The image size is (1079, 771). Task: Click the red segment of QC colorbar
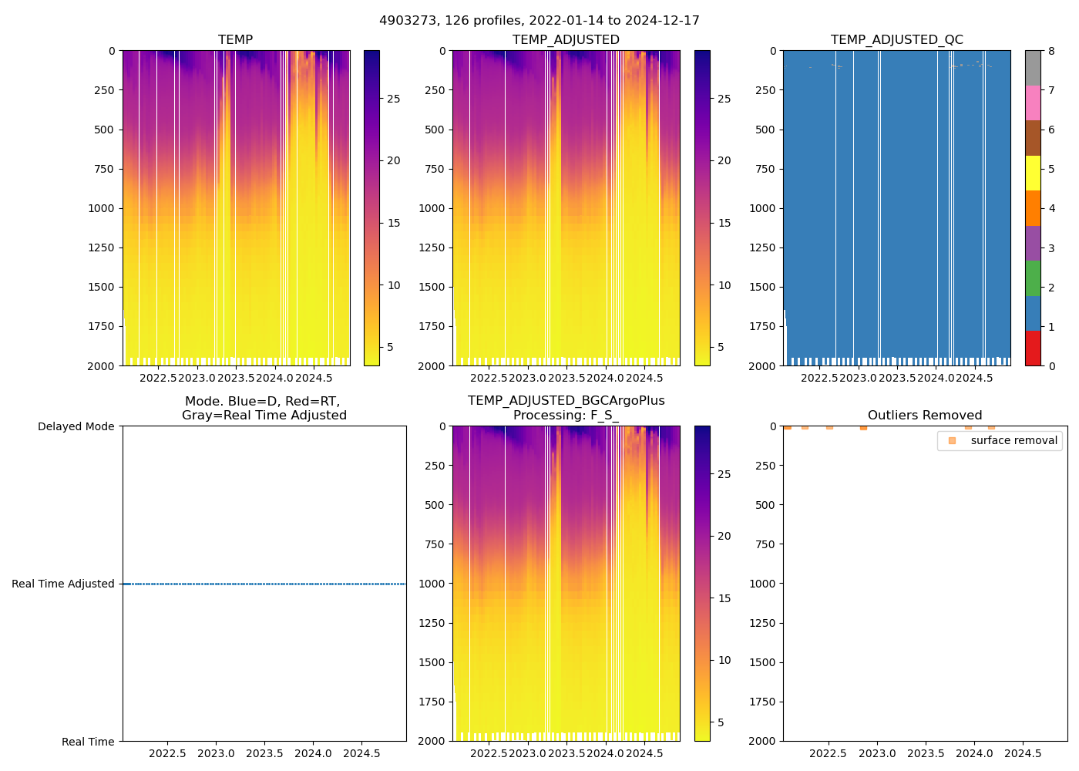point(1033,348)
